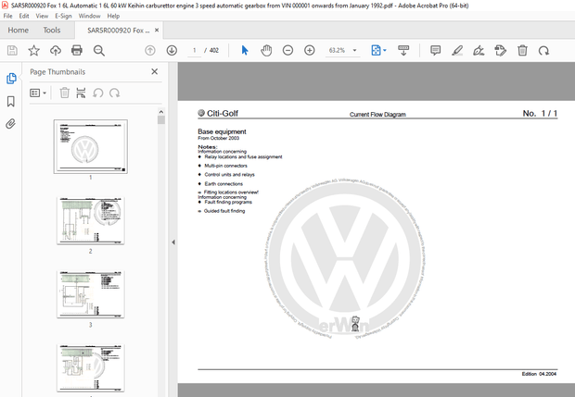Upload file to cloud icon

56,51
